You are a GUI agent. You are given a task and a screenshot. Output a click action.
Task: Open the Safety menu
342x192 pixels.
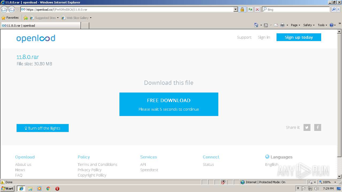point(309,25)
